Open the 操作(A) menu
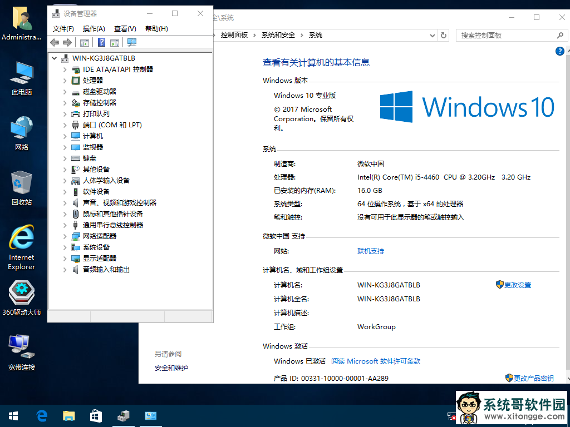This screenshot has height=427, width=570. click(x=94, y=29)
